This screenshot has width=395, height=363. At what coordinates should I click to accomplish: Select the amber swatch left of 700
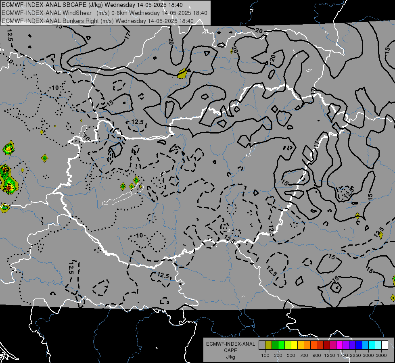tap(301, 345)
